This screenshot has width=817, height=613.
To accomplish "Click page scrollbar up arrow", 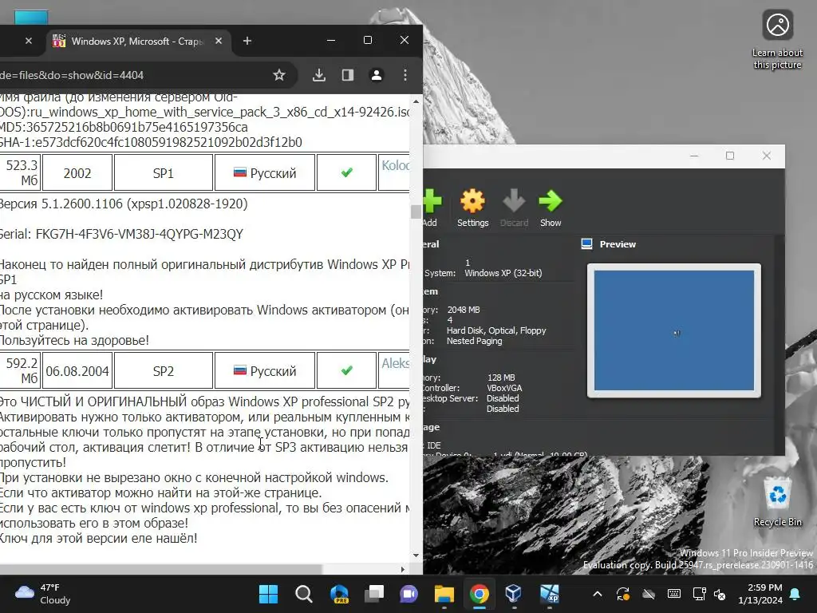I will tap(416, 101).
